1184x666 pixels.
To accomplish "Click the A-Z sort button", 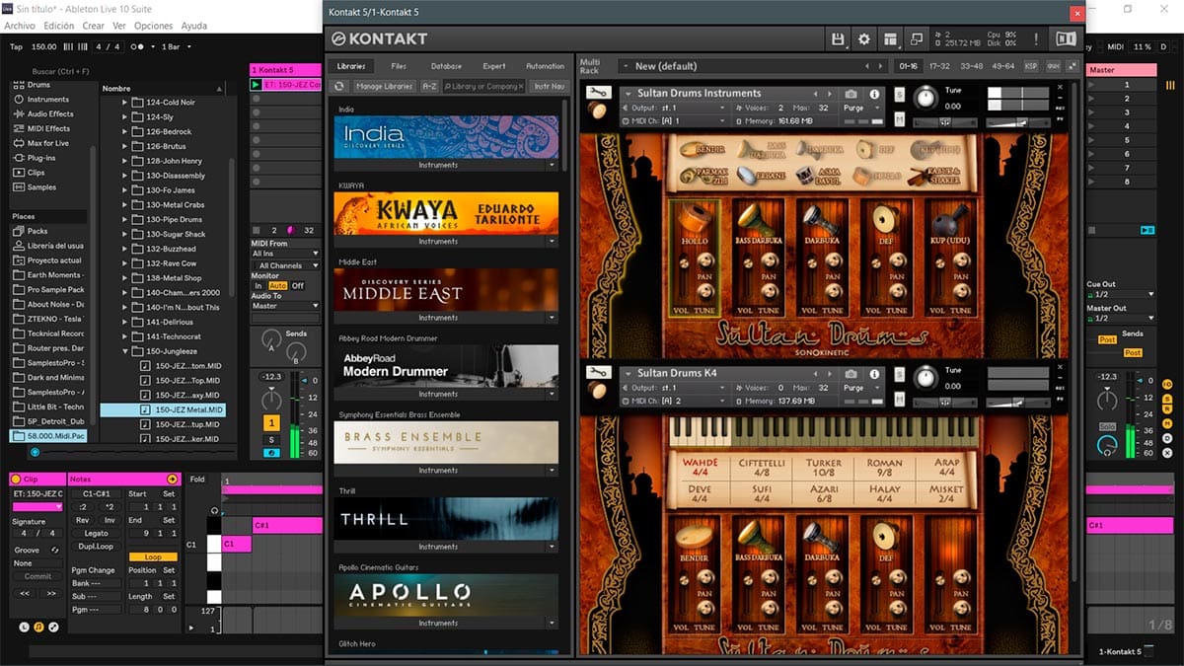I will click(430, 86).
